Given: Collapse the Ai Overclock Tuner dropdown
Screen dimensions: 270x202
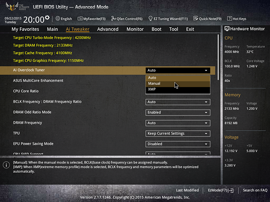Looking at the screenshot, I should tap(178, 70).
